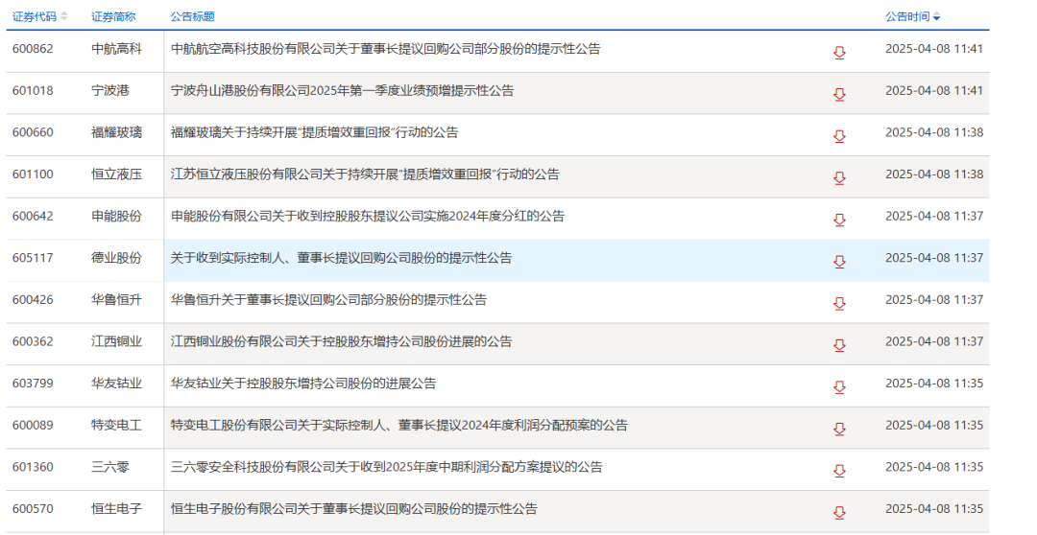Download the 恒立液压 announcement PDF

839,178
